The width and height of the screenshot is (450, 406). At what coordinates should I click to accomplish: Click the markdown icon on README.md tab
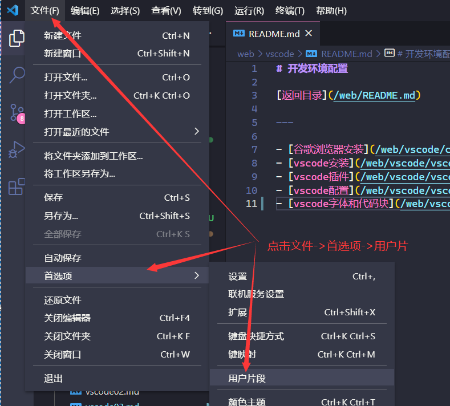click(x=240, y=34)
